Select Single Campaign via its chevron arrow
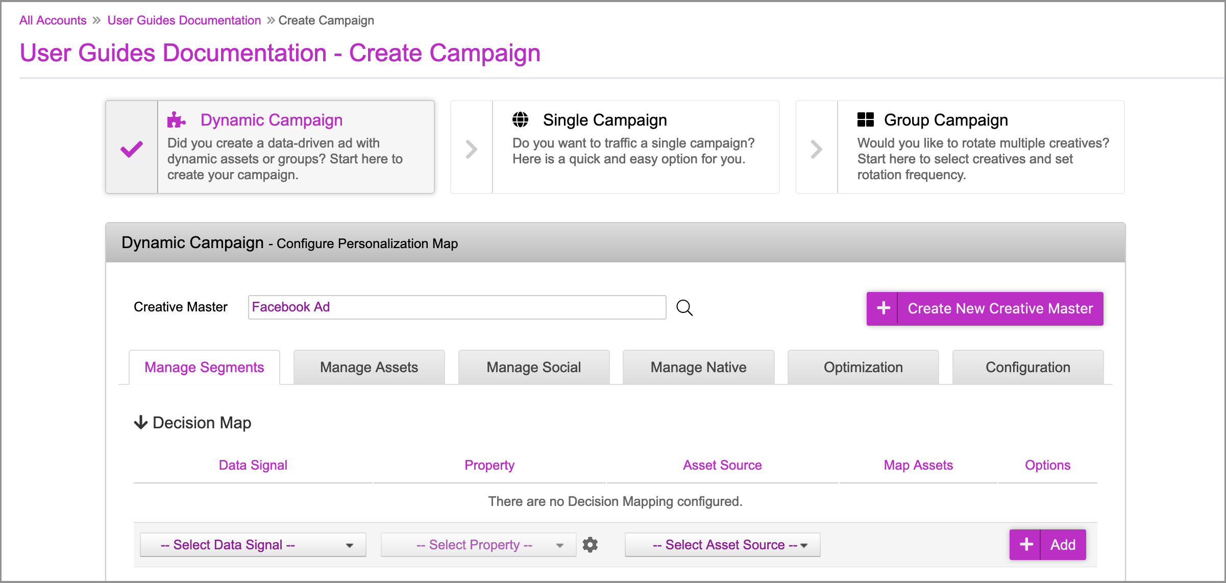The image size is (1226, 583). click(x=472, y=149)
